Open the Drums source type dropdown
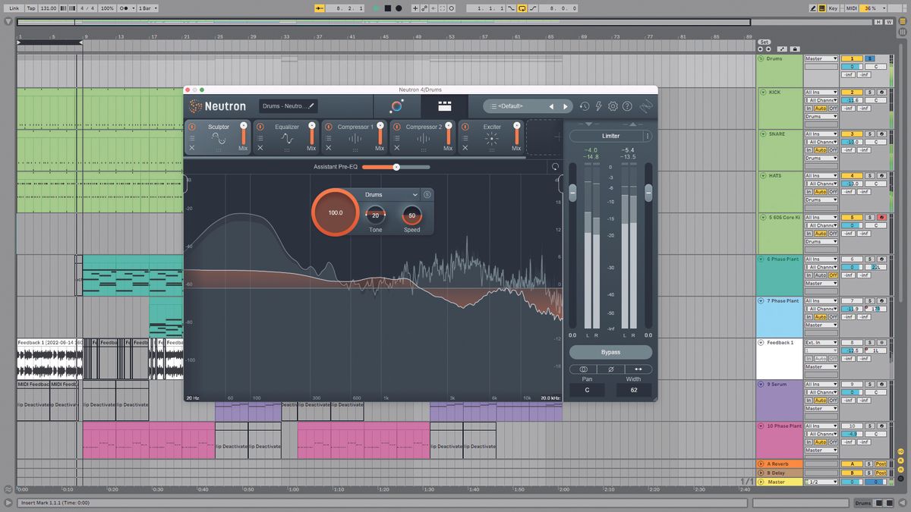Screen dimensions: 911x512 tap(388, 194)
